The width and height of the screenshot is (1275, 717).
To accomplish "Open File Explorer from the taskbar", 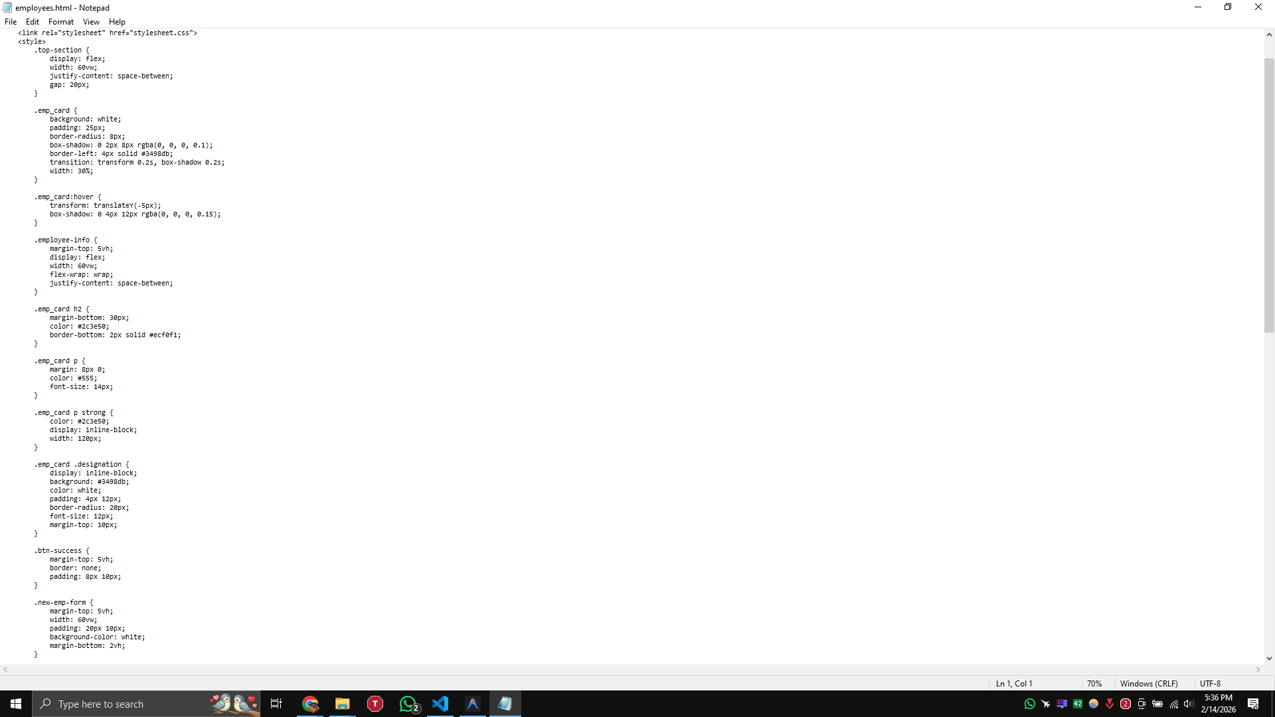I will pyautogui.click(x=342, y=704).
